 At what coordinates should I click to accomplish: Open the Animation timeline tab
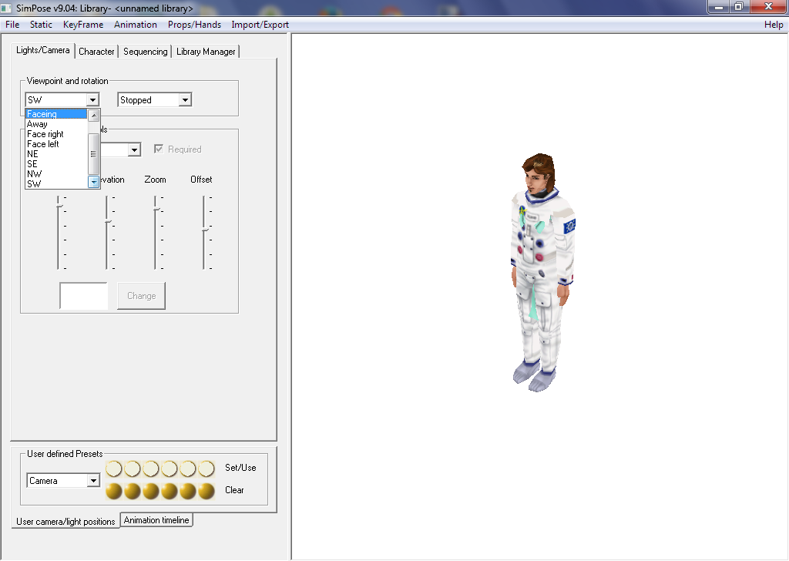(x=156, y=520)
